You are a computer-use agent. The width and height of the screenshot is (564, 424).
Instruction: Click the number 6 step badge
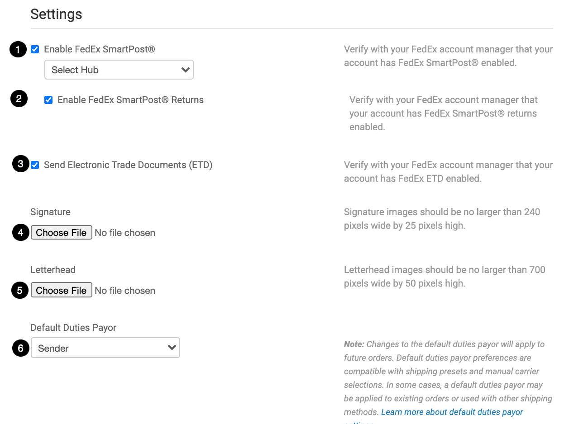click(20, 349)
